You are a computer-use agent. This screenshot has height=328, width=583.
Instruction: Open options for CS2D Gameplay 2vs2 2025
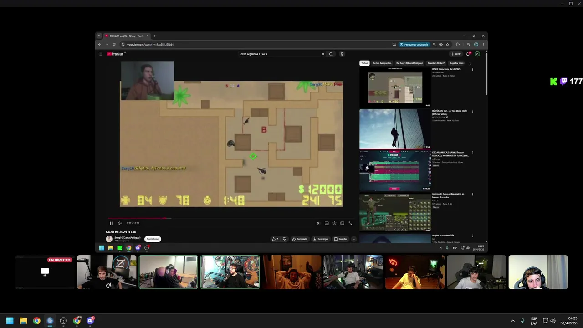[x=472, y=70]
